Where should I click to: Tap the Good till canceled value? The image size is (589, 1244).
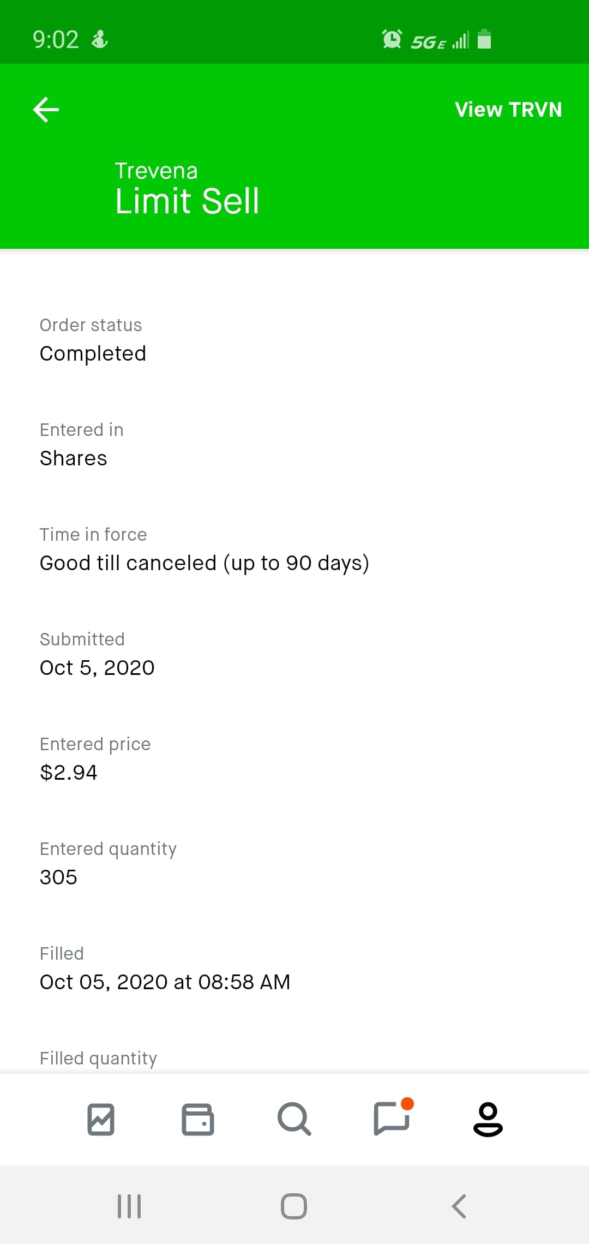tap(205, 563)
